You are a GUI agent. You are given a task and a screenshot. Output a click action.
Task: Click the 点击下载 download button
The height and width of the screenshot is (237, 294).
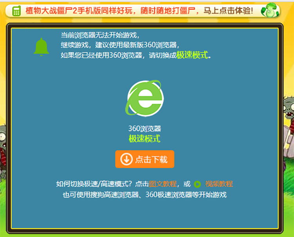(x=145, y=159)
